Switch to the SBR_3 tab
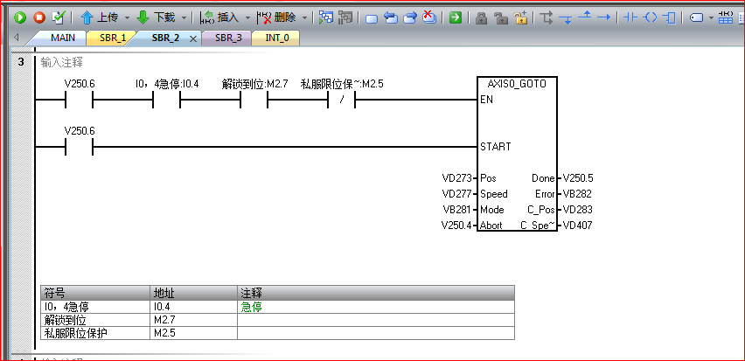 (x=226, y=38)
